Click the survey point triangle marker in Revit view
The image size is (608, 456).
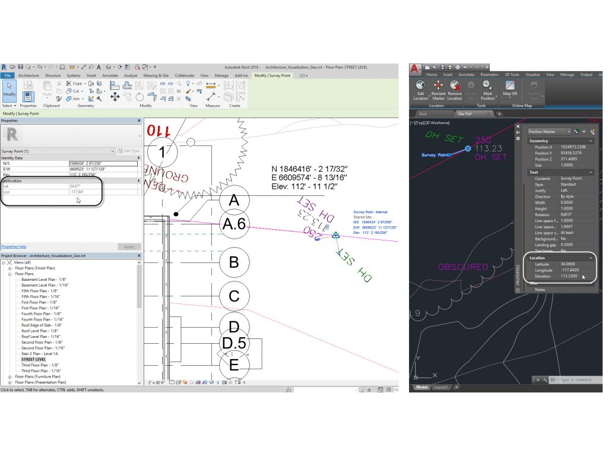336,235
